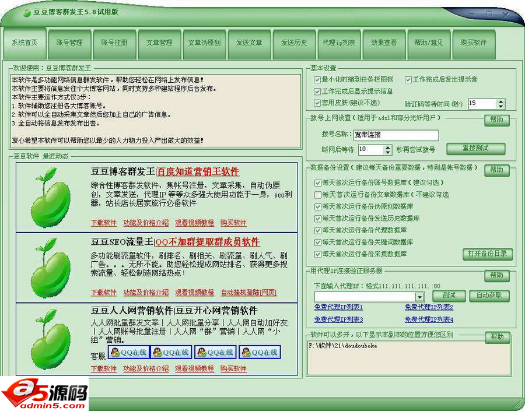Click 帮助 button beside software location
Viewport: 525px width, 411px height.
click(498, 337)
